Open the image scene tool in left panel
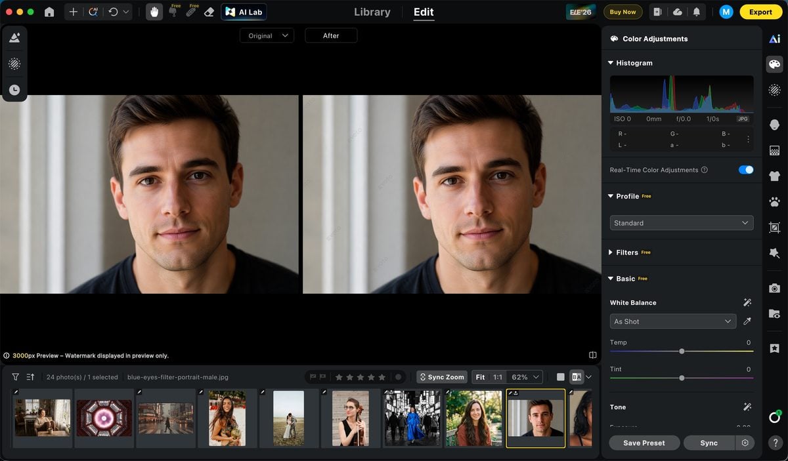This screenshot has width=788, height=461. (14, 38)
